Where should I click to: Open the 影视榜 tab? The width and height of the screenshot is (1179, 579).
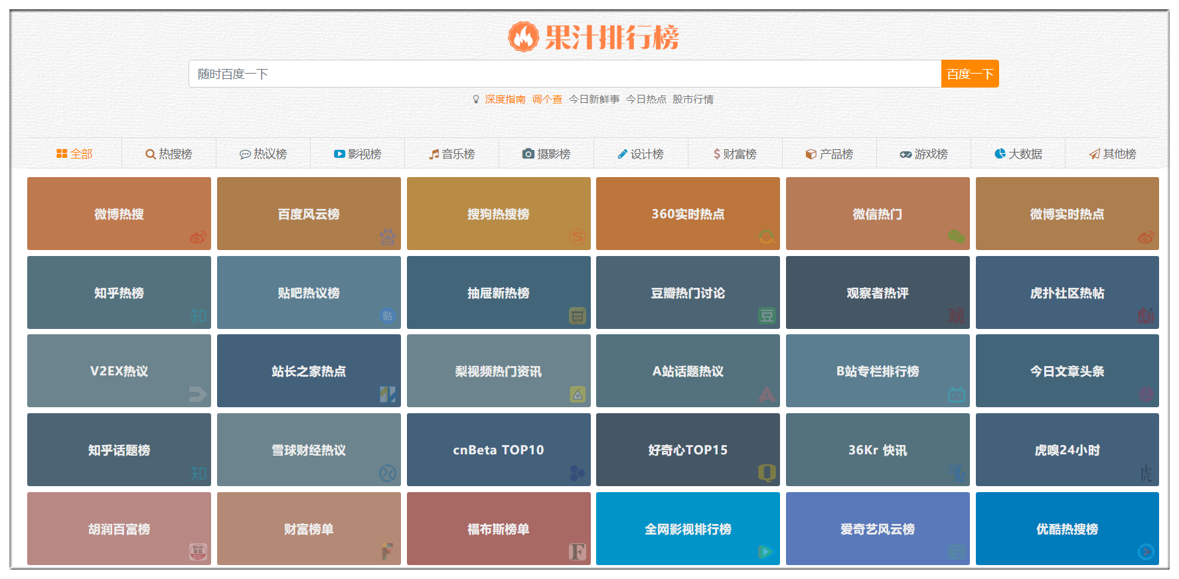pos(357,154)
